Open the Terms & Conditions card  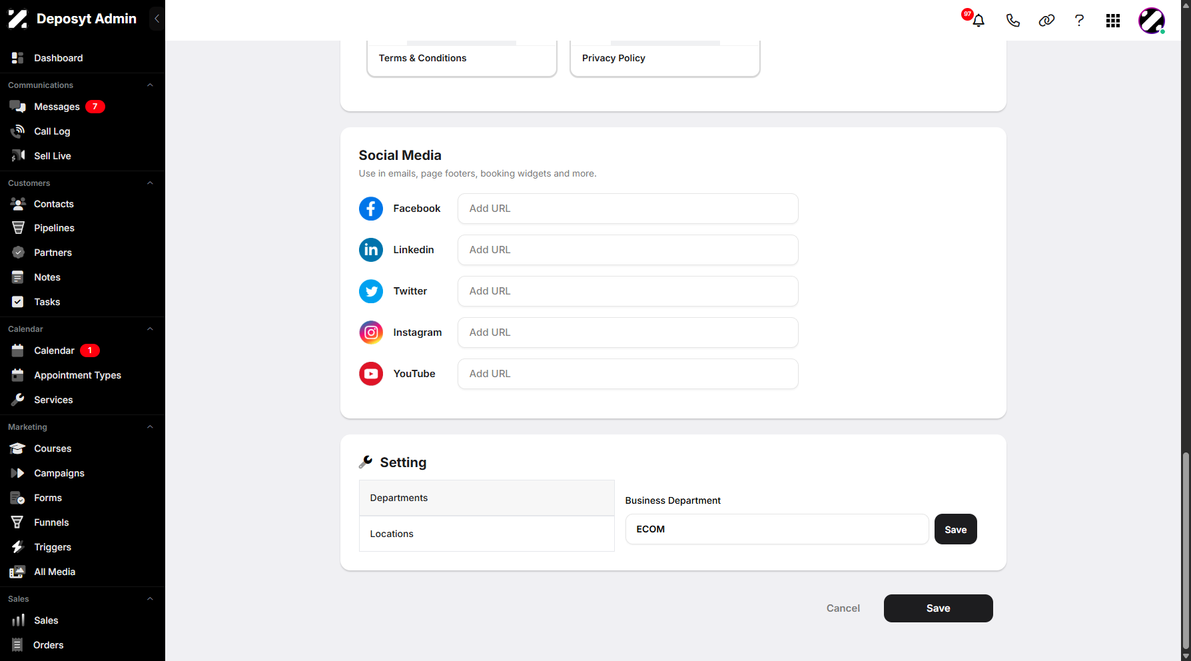(x=462, y=59)
